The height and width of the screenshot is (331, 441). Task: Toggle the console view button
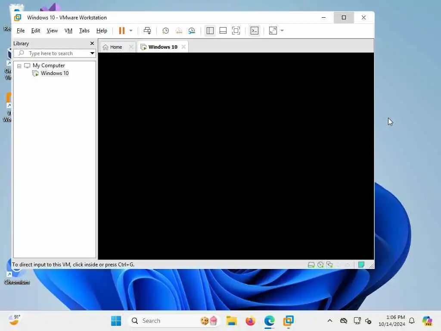coord(255,31)
